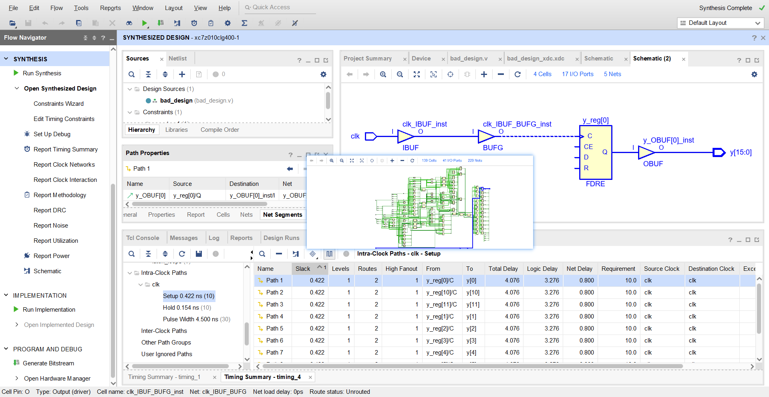Click the Slack column header
The image size is (769, 397).
tap(311, 269)
